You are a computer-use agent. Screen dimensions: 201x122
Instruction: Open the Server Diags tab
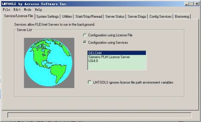click(x=137, y=16)
